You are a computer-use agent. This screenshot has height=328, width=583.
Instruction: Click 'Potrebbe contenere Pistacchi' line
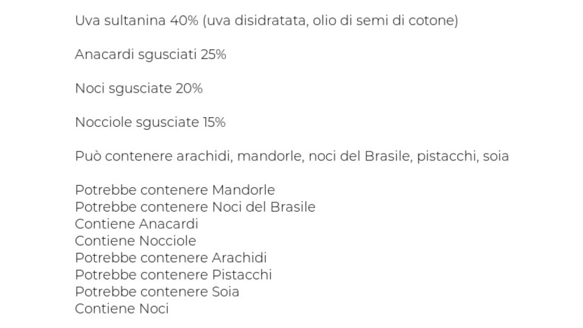click(173, 275)
